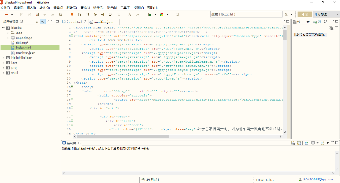
Task: Open the 插入(I) menu
Action: click(31, 8)
